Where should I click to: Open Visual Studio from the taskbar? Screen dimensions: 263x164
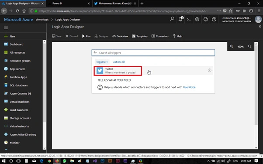tap(95, 161)
